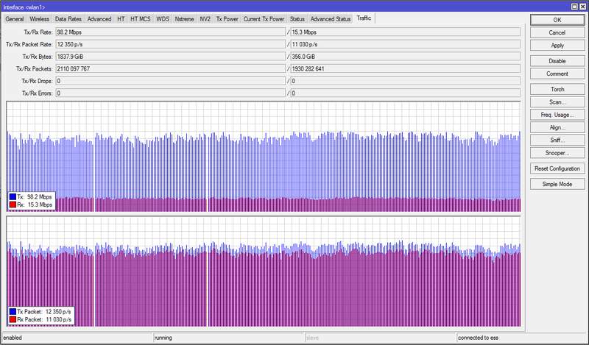This screenshot has height=345, width=589.
Task: Open the HT tab
Action: coord(121,19)
